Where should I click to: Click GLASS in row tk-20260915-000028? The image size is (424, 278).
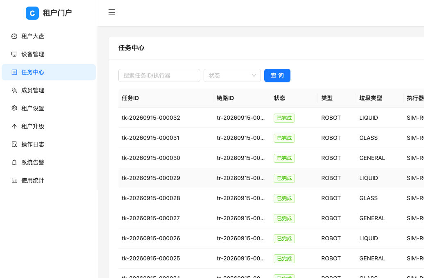(368, 198)
